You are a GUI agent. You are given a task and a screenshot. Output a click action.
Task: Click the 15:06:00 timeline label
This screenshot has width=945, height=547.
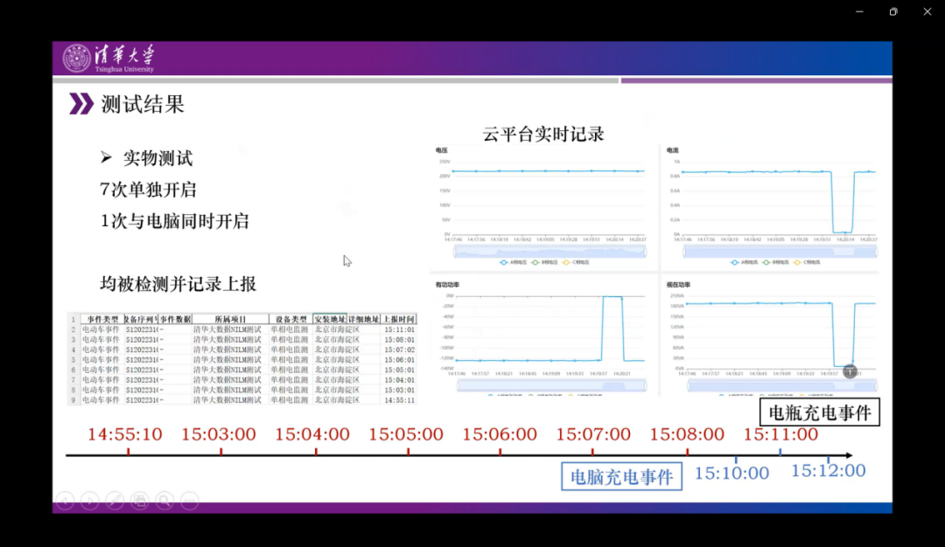pos(500,434)
